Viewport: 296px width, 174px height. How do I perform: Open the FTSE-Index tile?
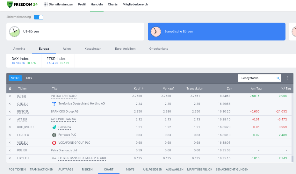coord(58,61)
